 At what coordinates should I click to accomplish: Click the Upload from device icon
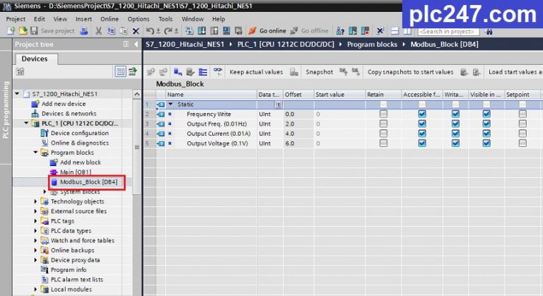coord(214,31)
